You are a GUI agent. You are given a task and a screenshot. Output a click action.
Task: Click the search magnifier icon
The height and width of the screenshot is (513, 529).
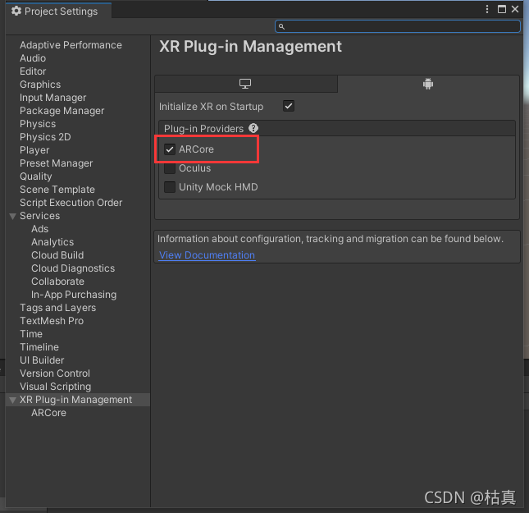(x=281, y=27)
